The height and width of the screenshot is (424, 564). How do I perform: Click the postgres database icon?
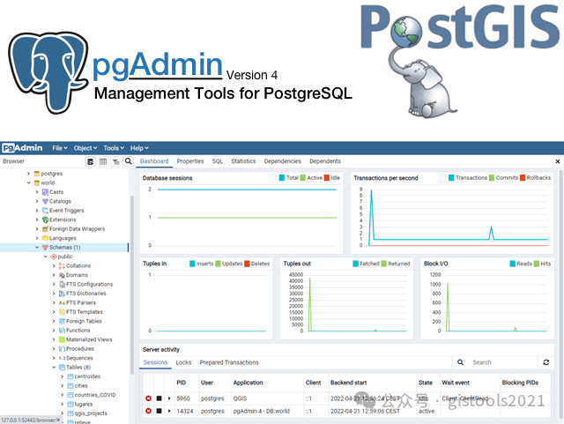(x=37, y=174)
